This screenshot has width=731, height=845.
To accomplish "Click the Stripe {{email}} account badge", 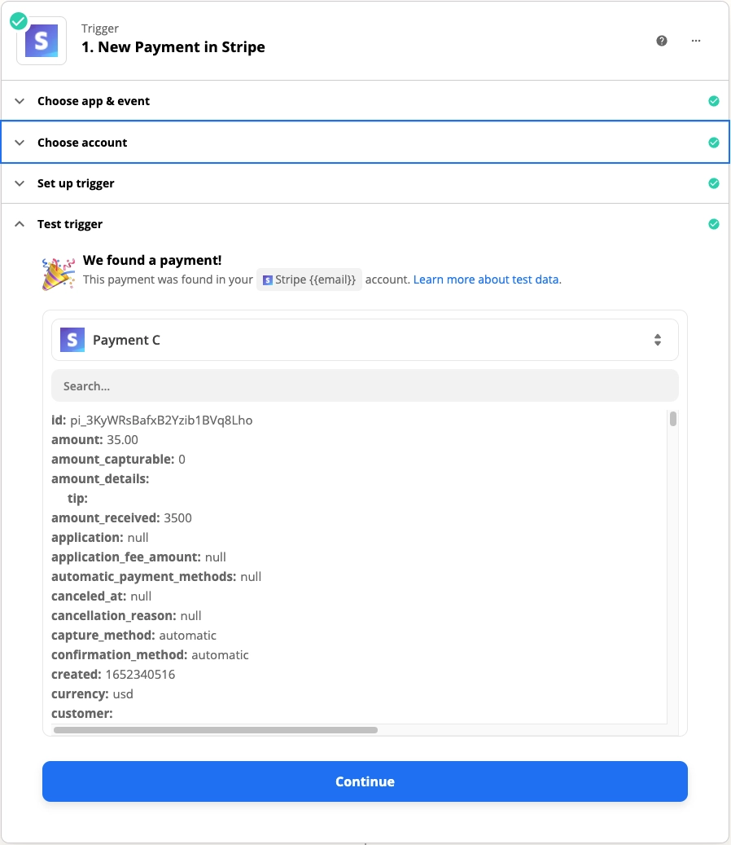I will [x=309, y=279].
